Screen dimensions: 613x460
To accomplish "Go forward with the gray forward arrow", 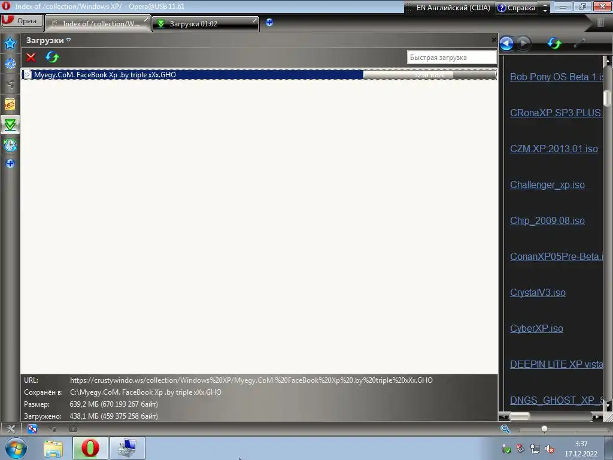I will coord(524,43).
